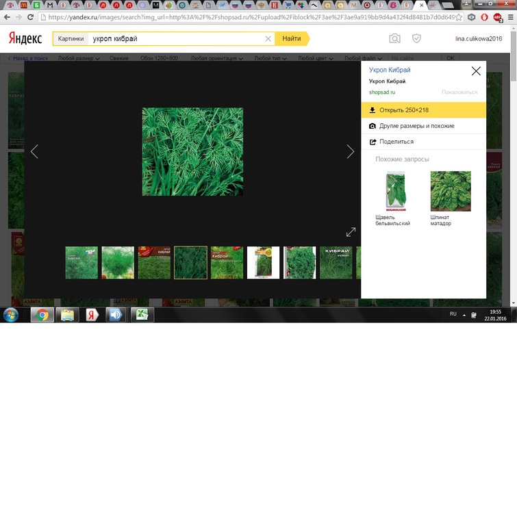Open Chrome from the Windows taskbar
The image size is (517, 527).
(42, 315)
